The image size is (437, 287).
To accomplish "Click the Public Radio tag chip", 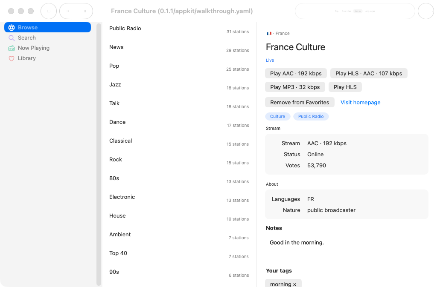I will [x=311, y=117].
